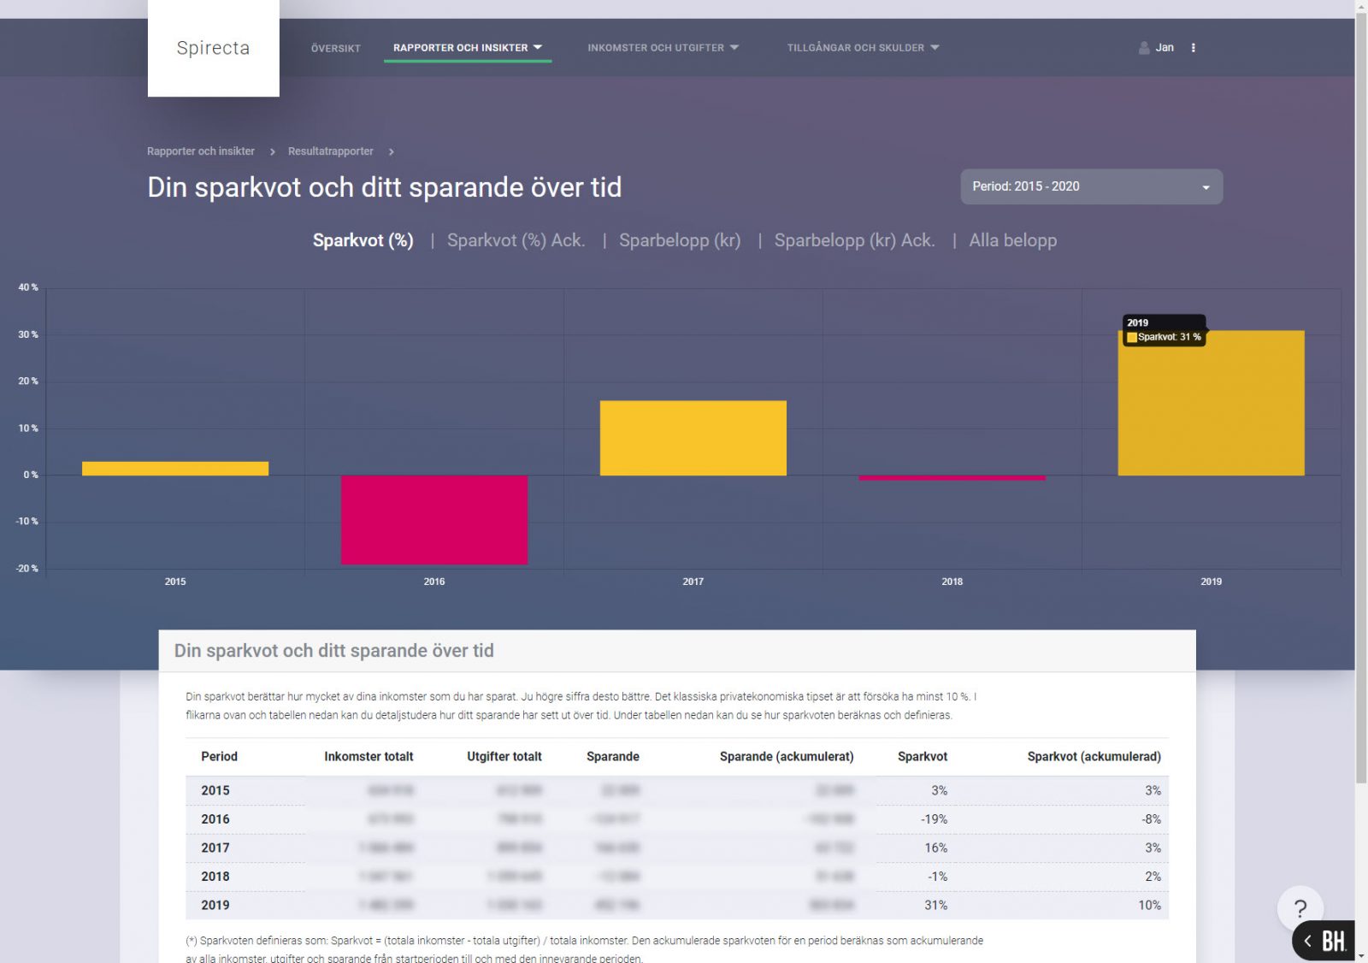Expand Rapporter och insikter menu
The height and width of the screenshot is (963, 1368).
point(467,48)
